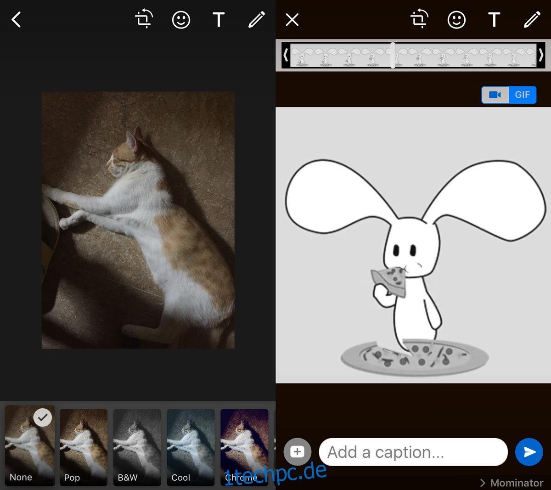Add emoji sticker in GIF editor

click(456, 20)
